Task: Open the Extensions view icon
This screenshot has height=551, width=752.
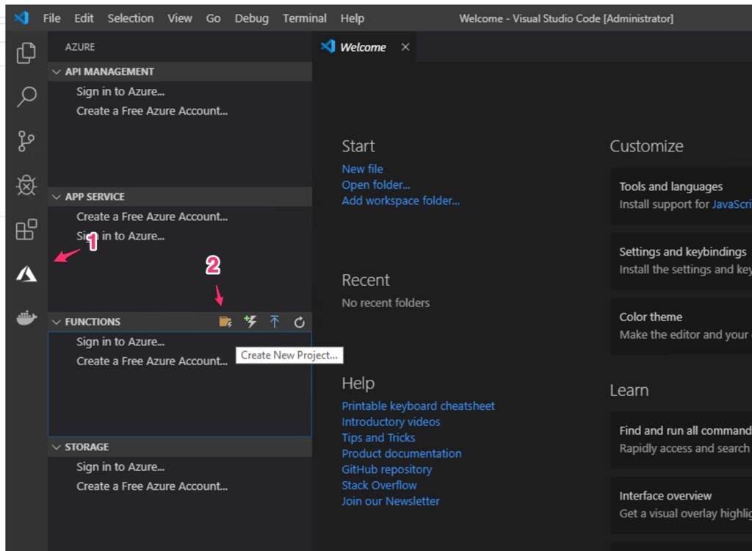Action: click(x=26, y=230)
